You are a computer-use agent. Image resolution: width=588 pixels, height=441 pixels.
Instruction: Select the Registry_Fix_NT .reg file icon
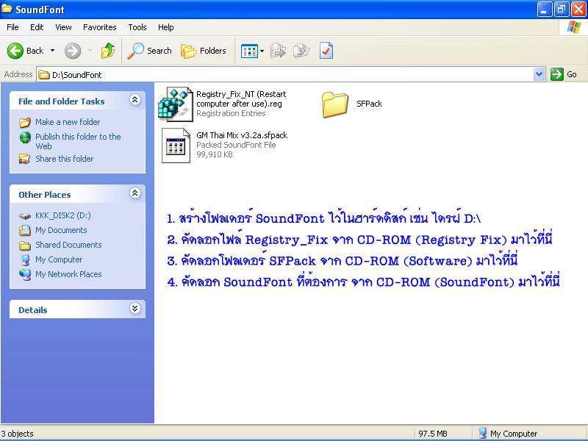tap(175, 104)
